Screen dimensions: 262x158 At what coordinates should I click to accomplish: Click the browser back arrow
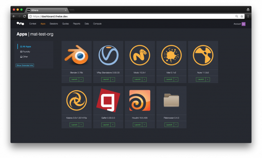coord(14,16)
